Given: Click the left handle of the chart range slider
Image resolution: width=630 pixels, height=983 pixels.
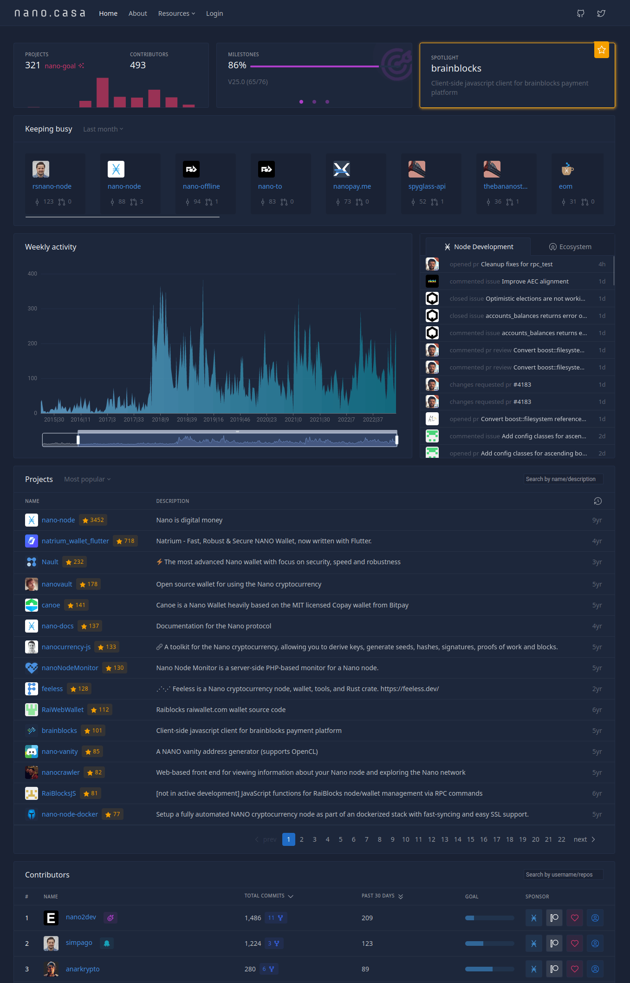Looking at the screenshot, I should [x=78, y=439].
